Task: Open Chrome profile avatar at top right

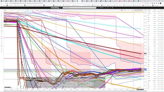Action: (161, 3)
